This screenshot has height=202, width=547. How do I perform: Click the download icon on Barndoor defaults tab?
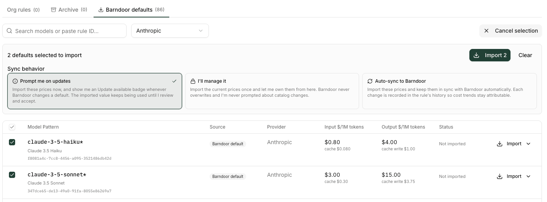coord(101,10)
